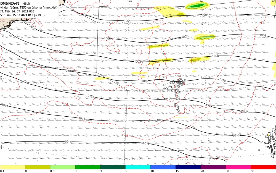Screen dimensions: 276x173
Task: Select the dark green 3 mm legend swatch
Action: 113,167
